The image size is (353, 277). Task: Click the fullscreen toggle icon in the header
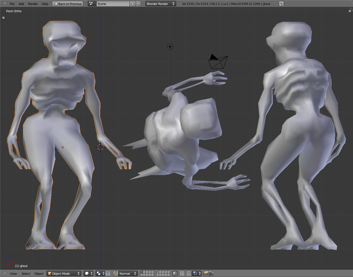(x=281, y=4)
